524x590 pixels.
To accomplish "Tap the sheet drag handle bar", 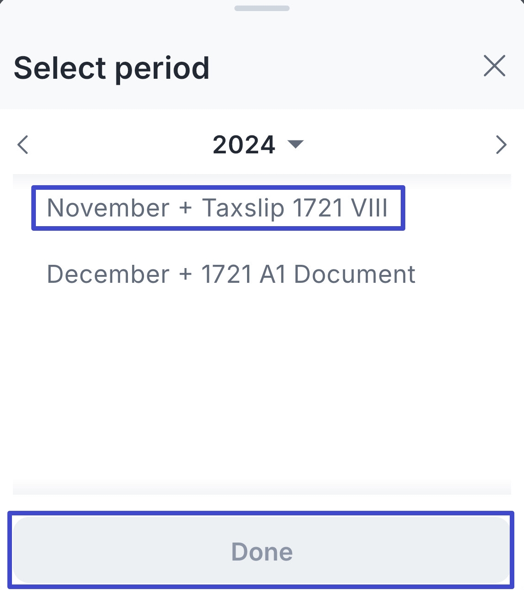I will 262,8.
